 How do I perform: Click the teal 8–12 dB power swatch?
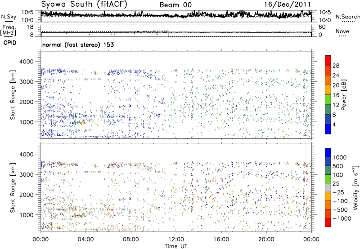tap(328, 110)
